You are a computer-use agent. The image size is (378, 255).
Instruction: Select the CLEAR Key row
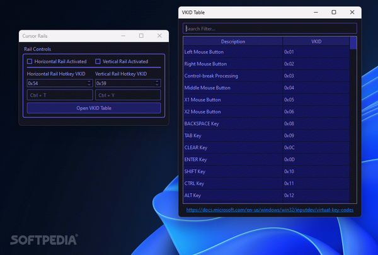266,147
